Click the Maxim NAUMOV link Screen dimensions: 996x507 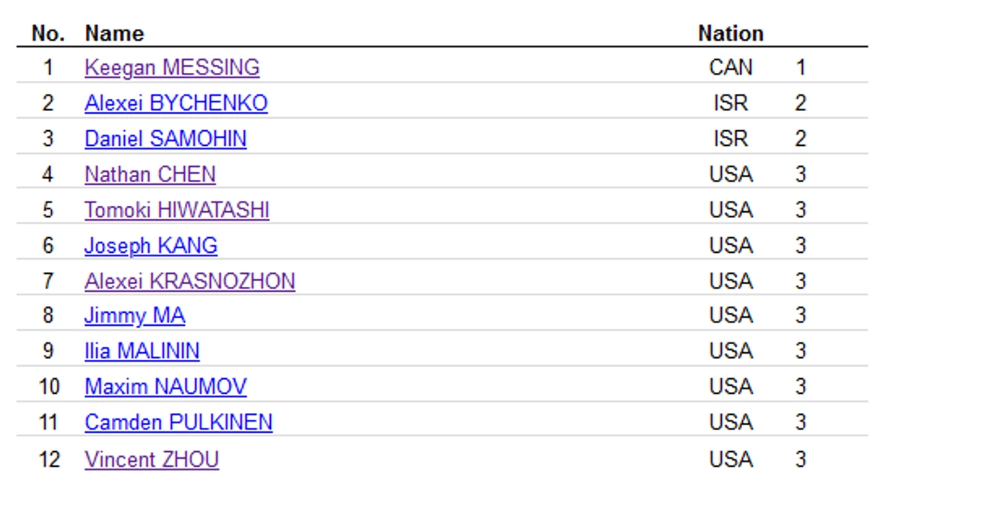(165, 386)
